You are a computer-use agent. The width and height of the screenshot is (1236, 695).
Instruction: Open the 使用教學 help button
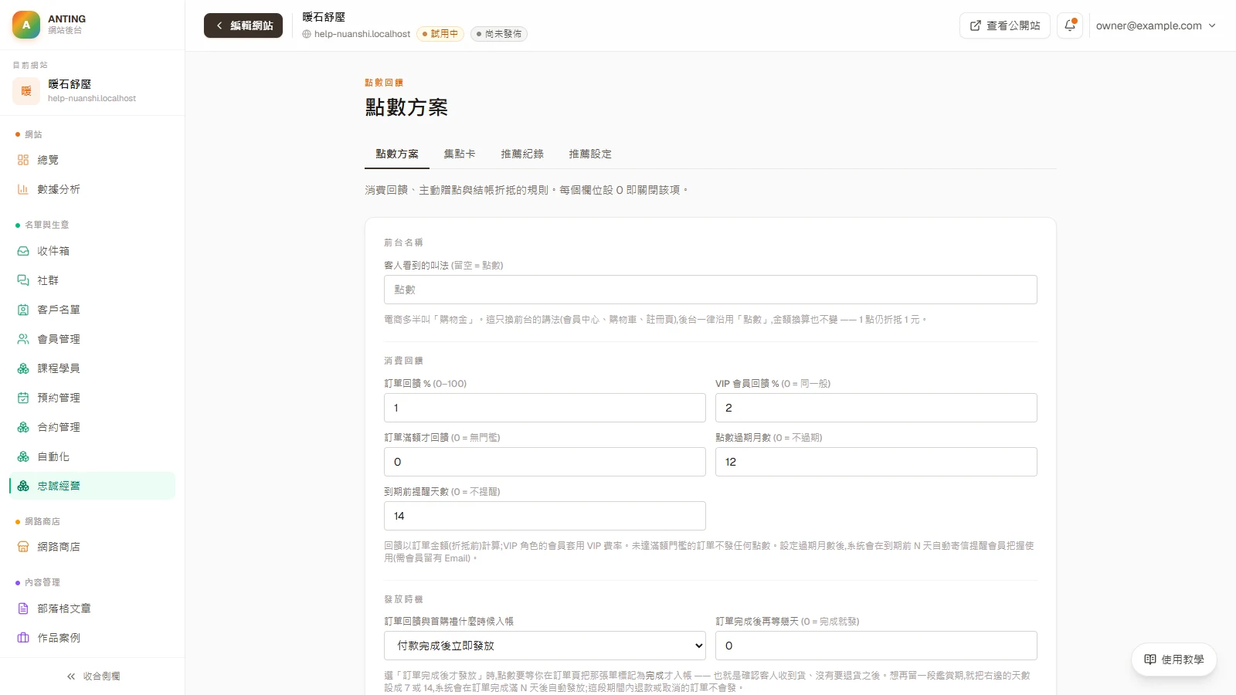pos(1174,659)
